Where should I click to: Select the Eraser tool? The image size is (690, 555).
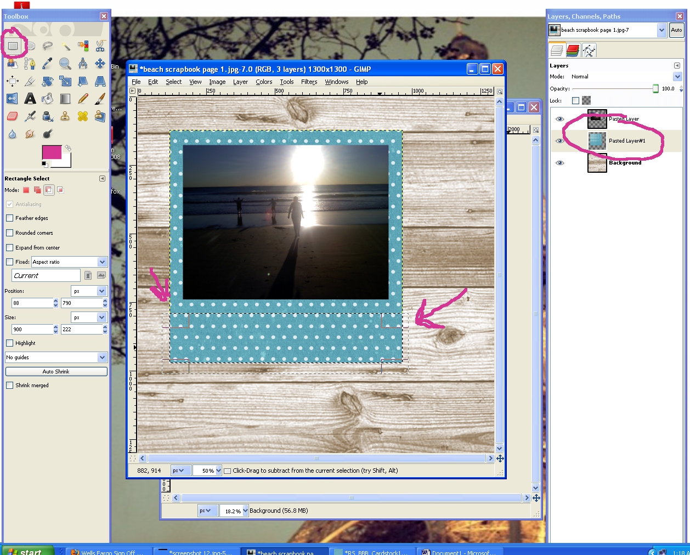coord(13,116)
